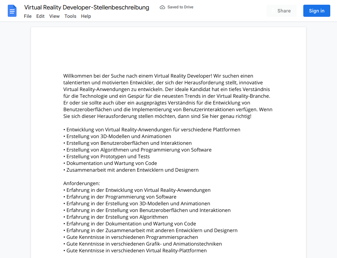Click the document title Virtual Reality Developer-Stellenbeschreibung
This screenshot has width=337, height=258.
(87, 7)
